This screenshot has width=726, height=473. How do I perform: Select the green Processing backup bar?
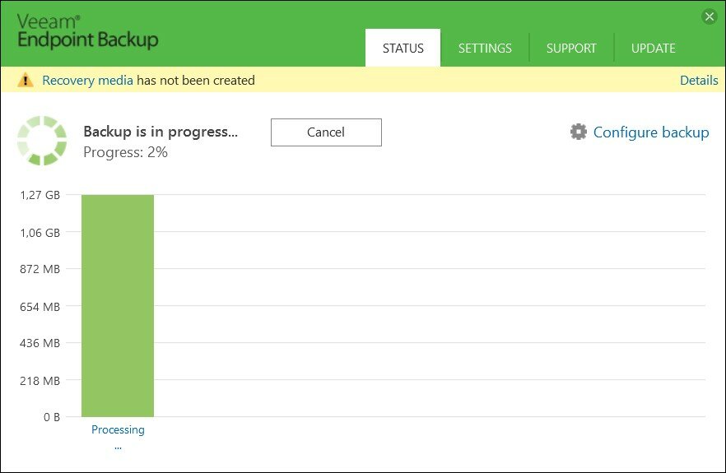coord(118,306)
